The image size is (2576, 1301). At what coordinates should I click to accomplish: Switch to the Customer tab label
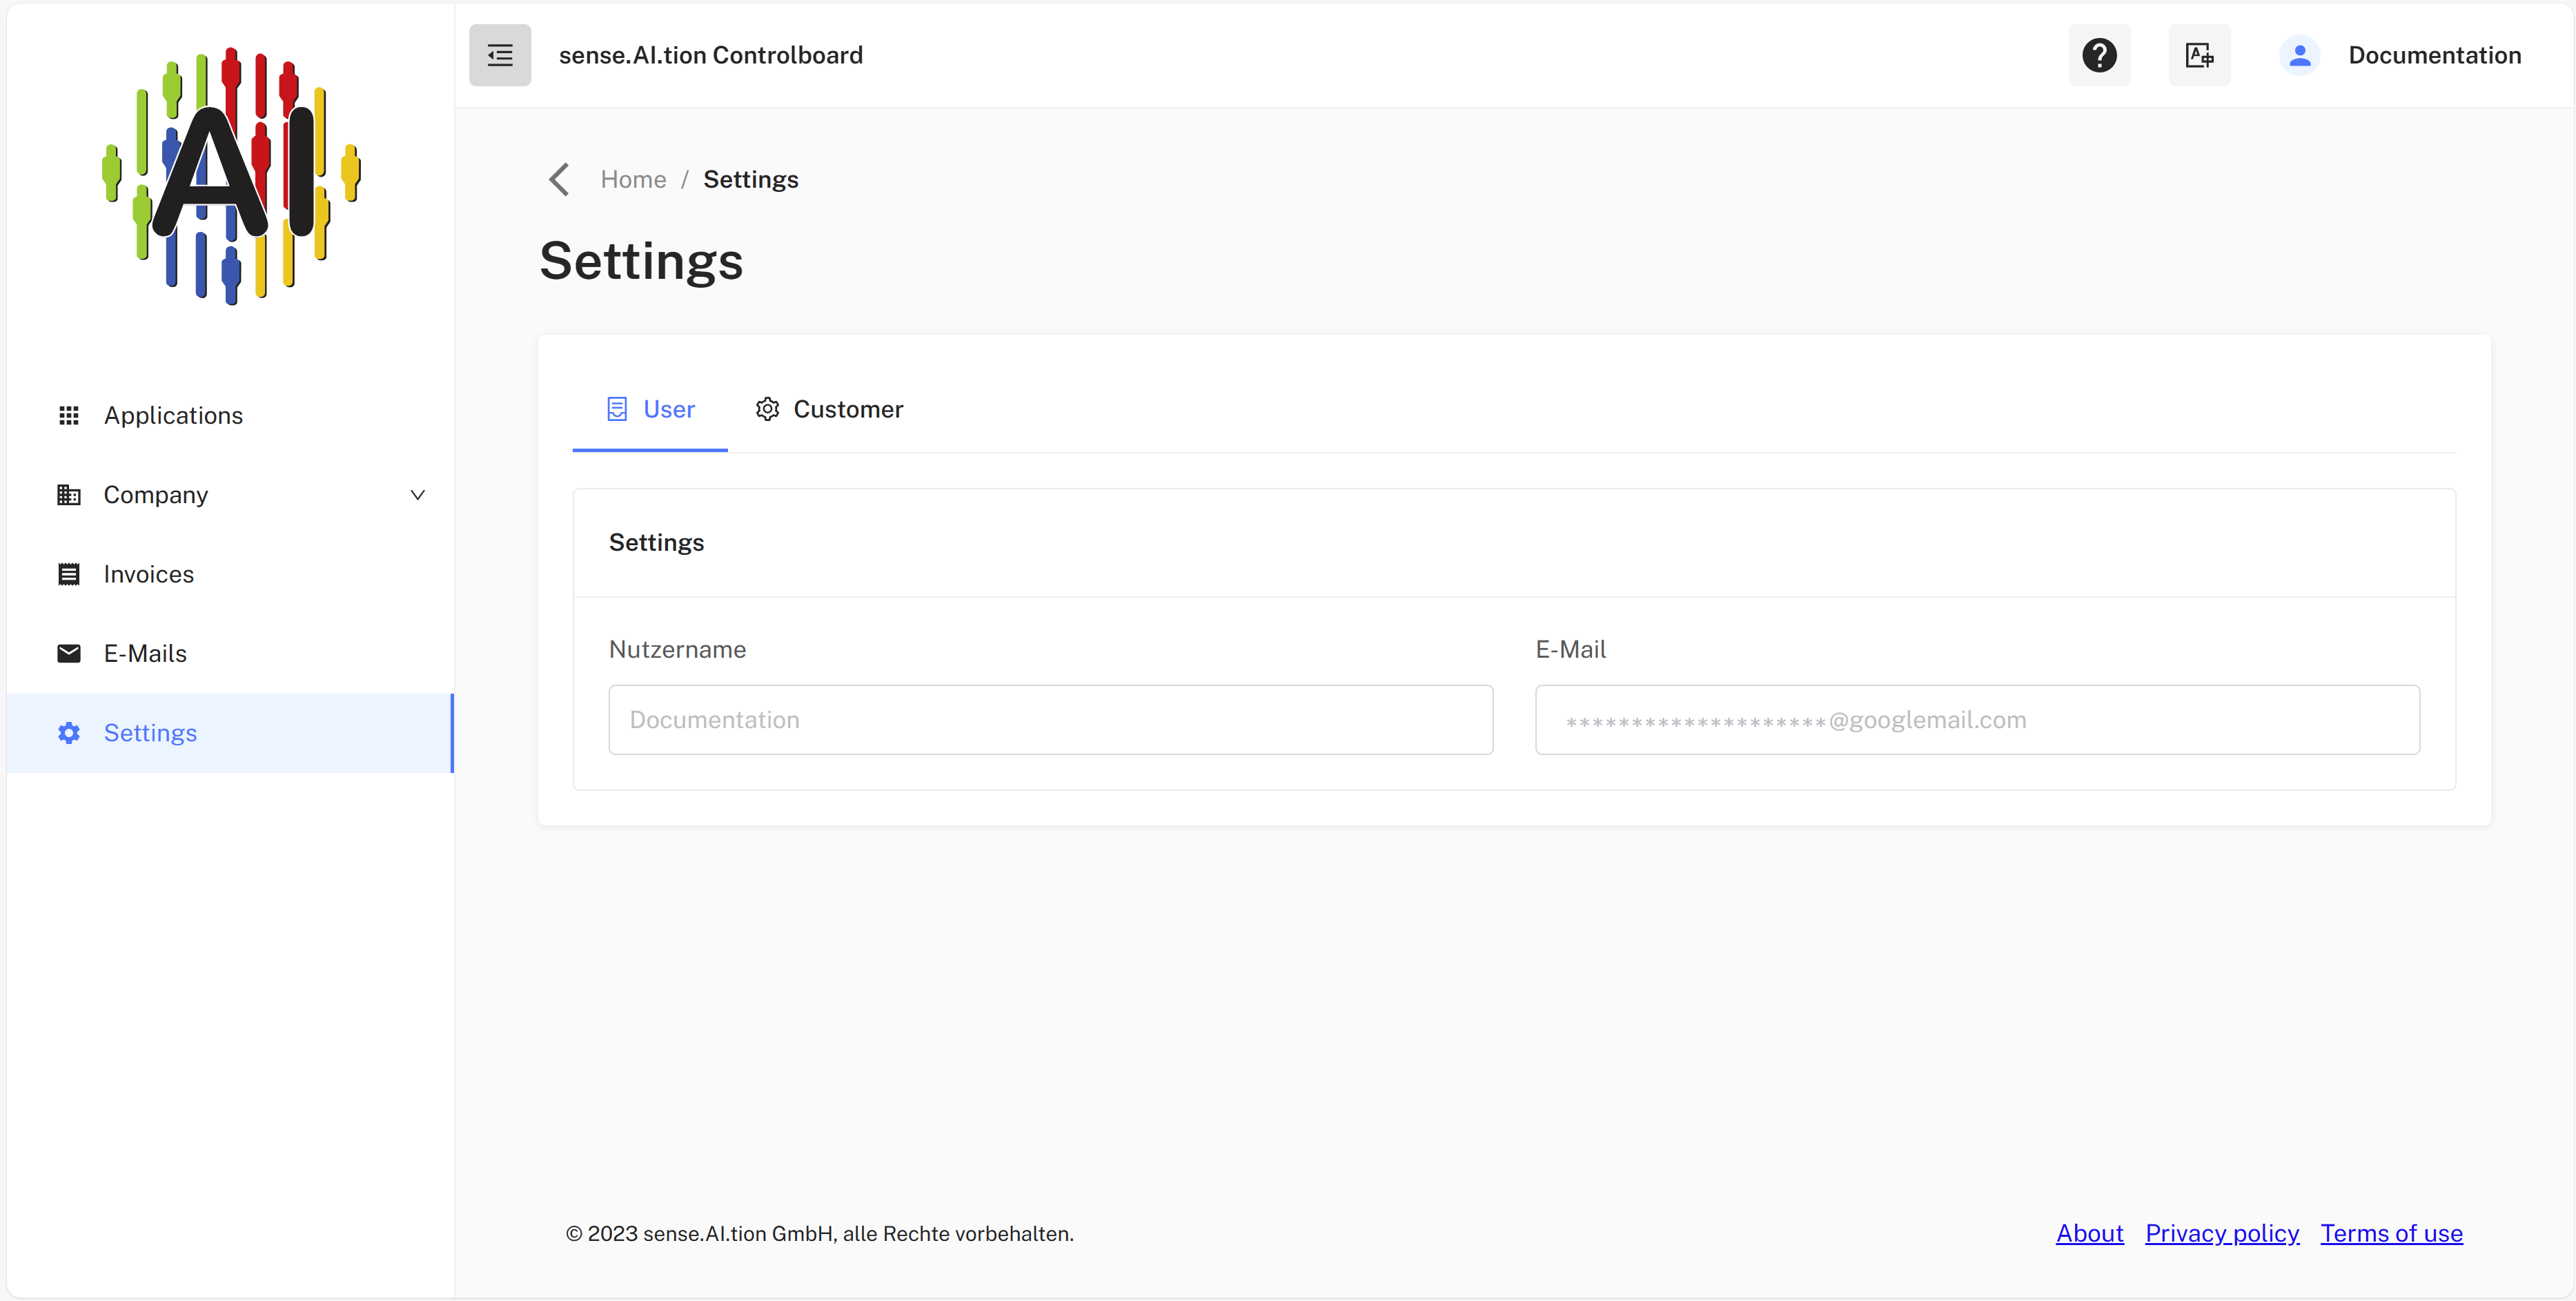tap(848, 409)
